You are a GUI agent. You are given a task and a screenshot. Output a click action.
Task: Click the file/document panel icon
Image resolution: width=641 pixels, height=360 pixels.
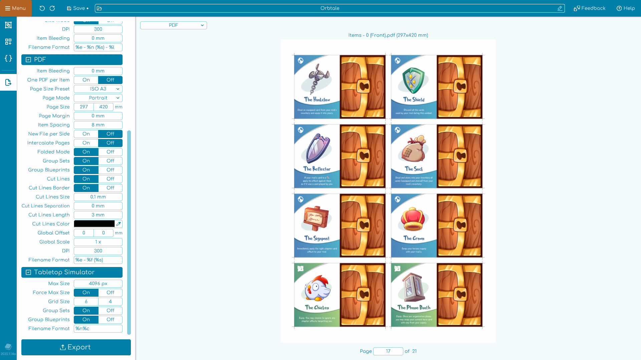pos(8,83)
